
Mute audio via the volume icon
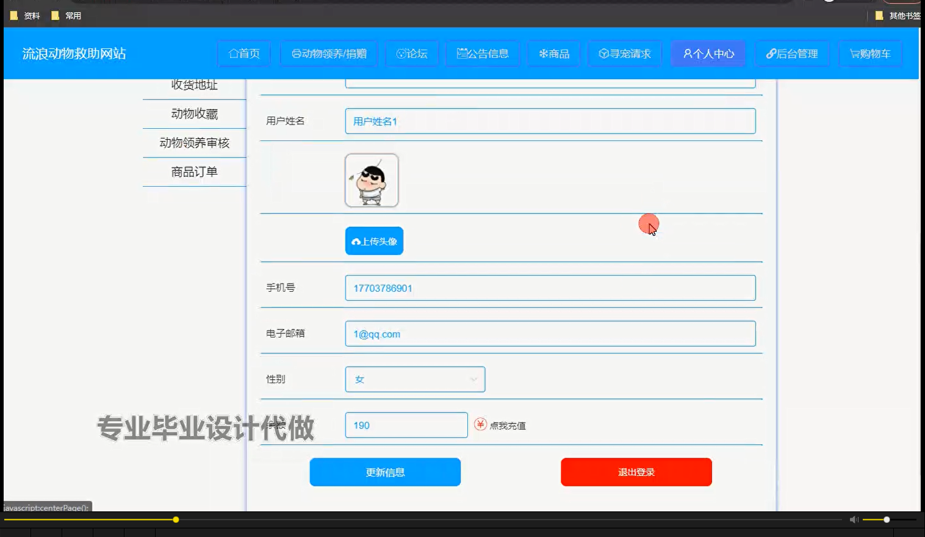(854, 519)
